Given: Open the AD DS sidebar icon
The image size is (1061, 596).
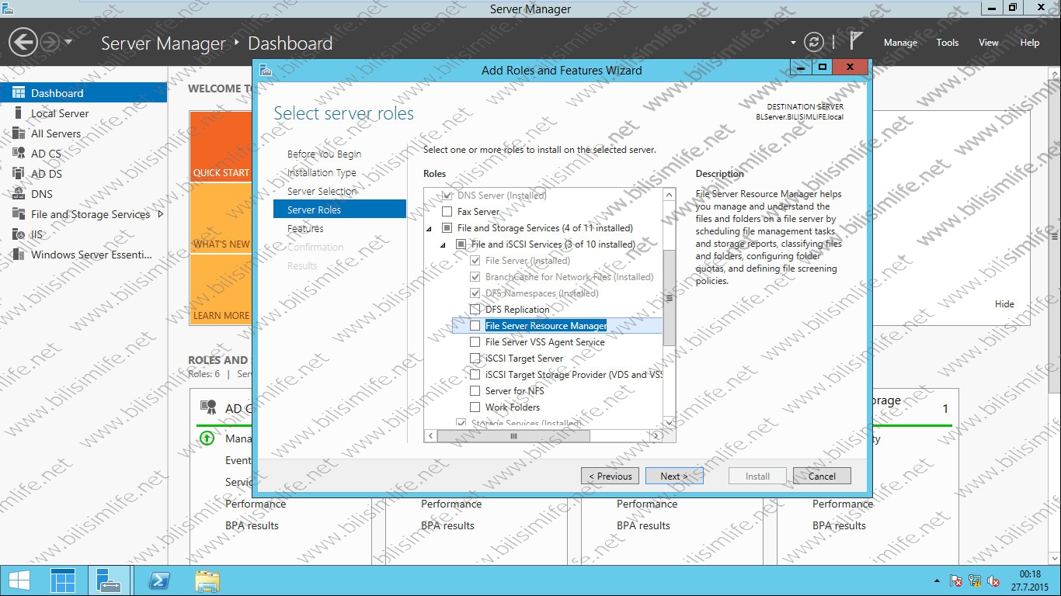Looking at the screenshot, I should point(18,174).
